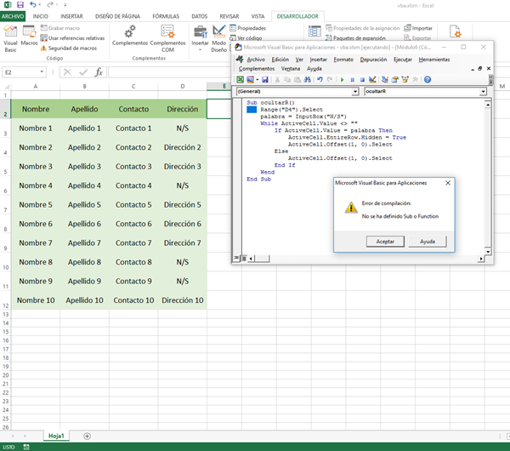510x451 pixels.
Task: Click the Ayuda button in error dialog
Action: pyautogui.click(x=428, y=242)
